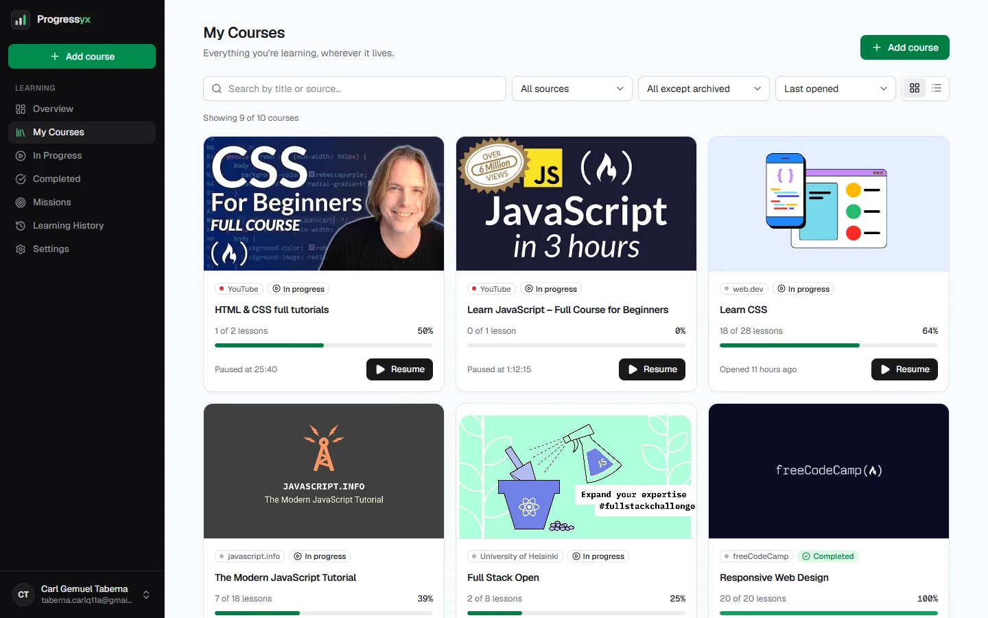Click the Learning History clock icon
The width and height of the screenshot is (988, 618).
[21, 226]
